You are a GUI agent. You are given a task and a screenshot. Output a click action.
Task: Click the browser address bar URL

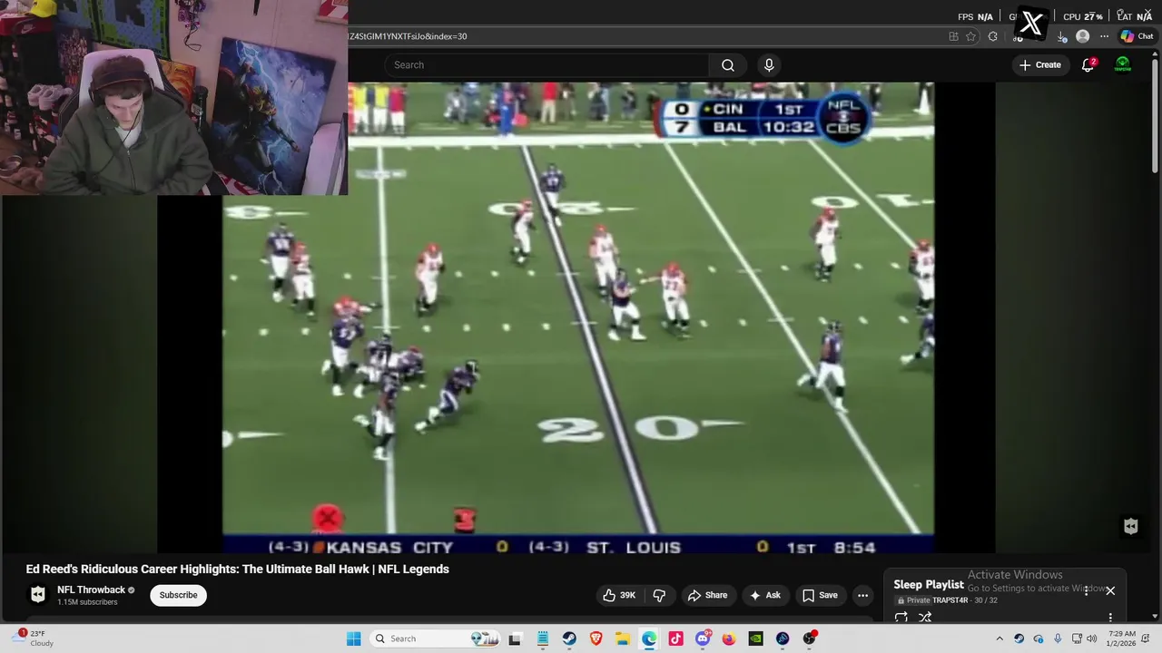[408, 36]
